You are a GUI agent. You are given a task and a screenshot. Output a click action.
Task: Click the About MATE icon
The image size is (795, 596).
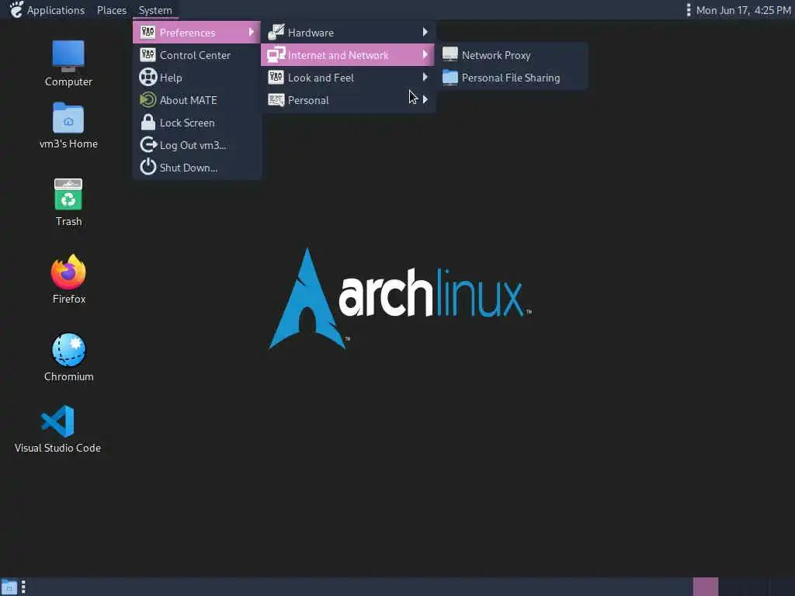(x=148, y=100)
